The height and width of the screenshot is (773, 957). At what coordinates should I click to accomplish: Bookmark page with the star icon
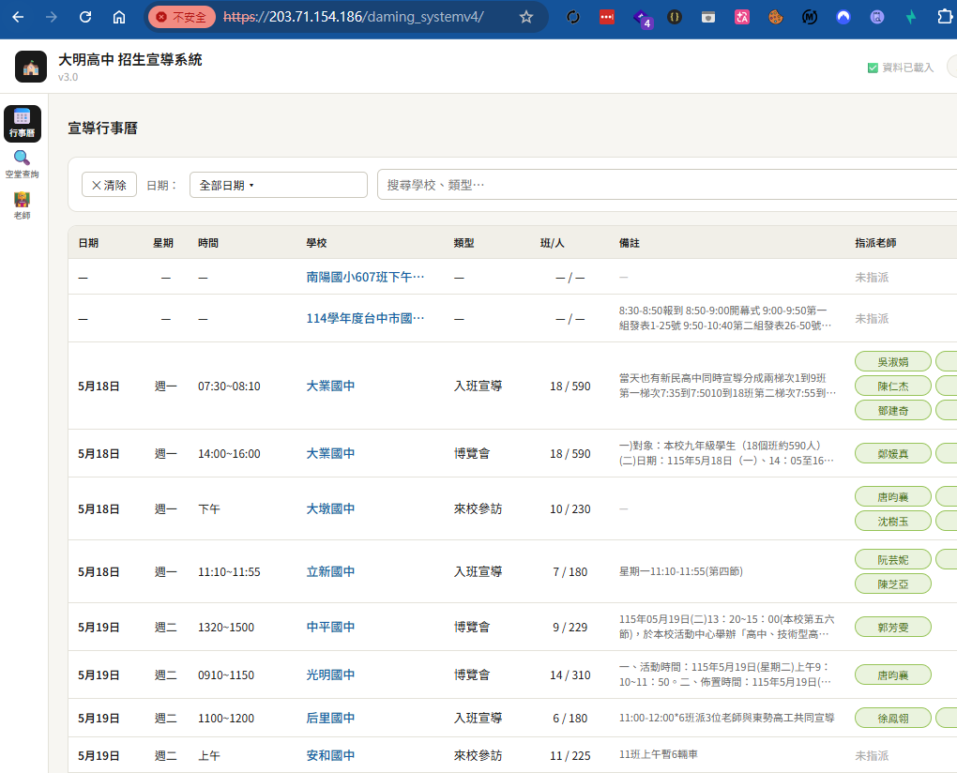point(526,17)
